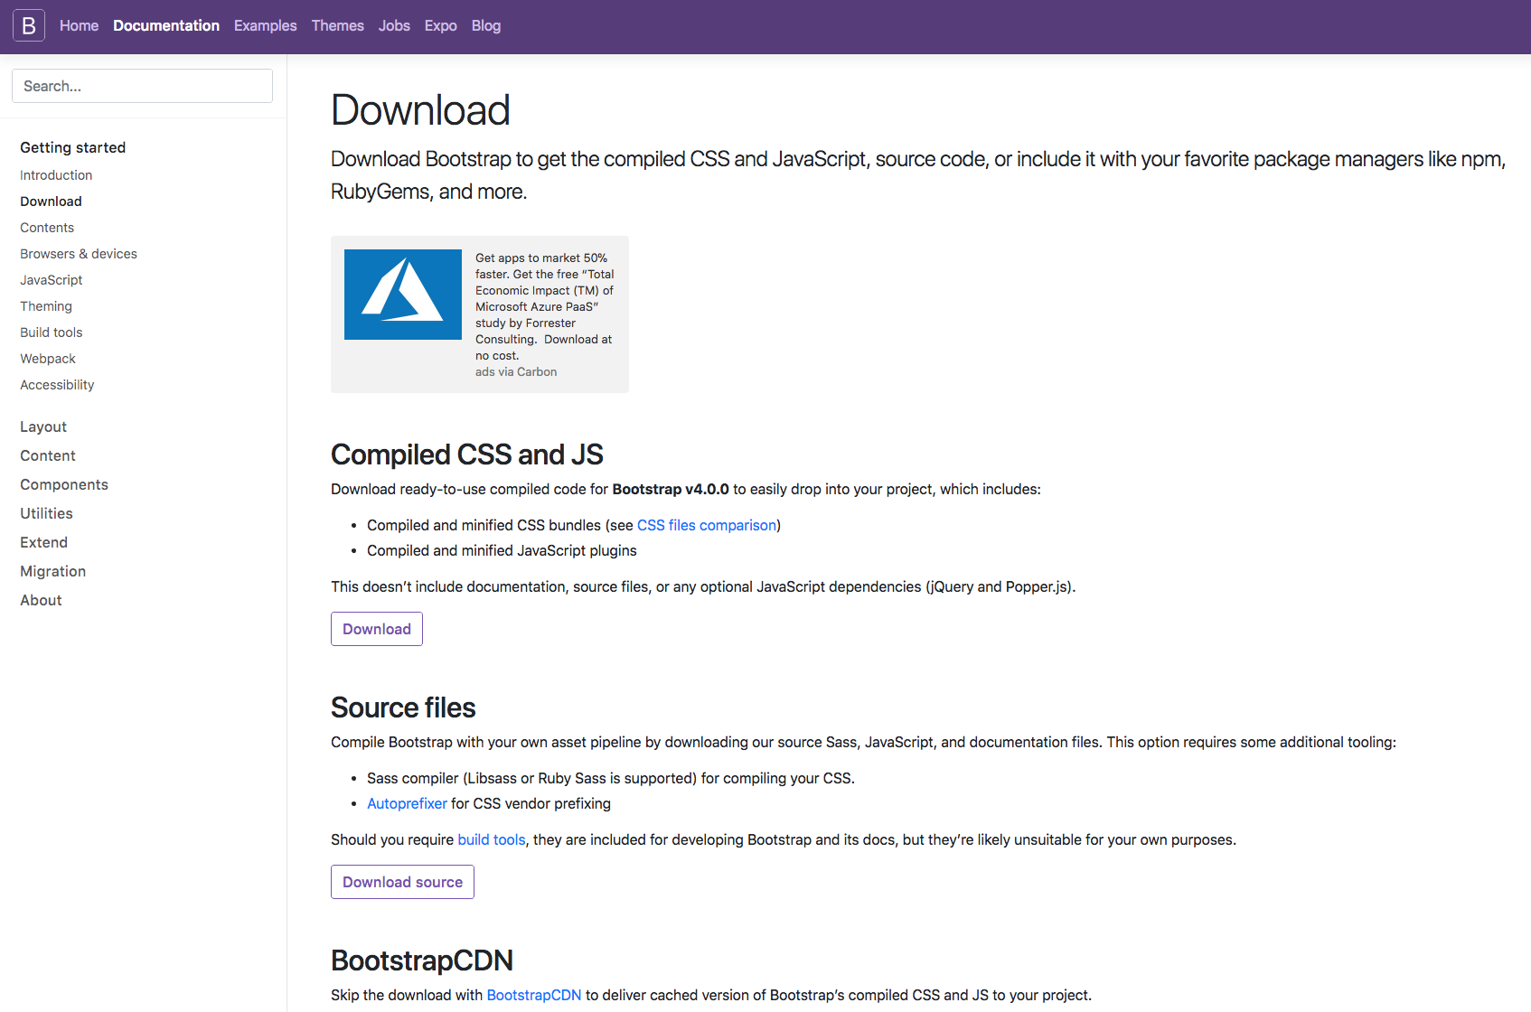Open the Jobs nav link
Image resolution: width=1531 pixels, height=1012 pixels.
click(394, 25)
